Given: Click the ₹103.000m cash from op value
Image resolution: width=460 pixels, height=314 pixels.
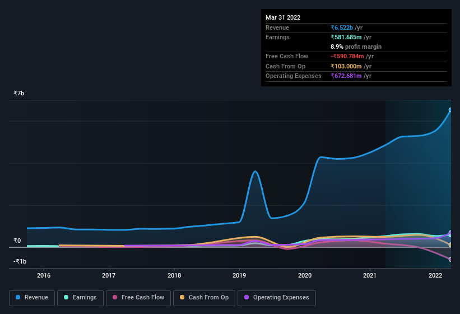Looking at the screenshot, I should (346, 66).
